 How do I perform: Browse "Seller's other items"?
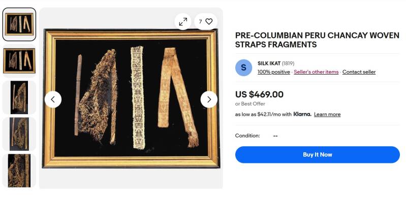[316, 72]
